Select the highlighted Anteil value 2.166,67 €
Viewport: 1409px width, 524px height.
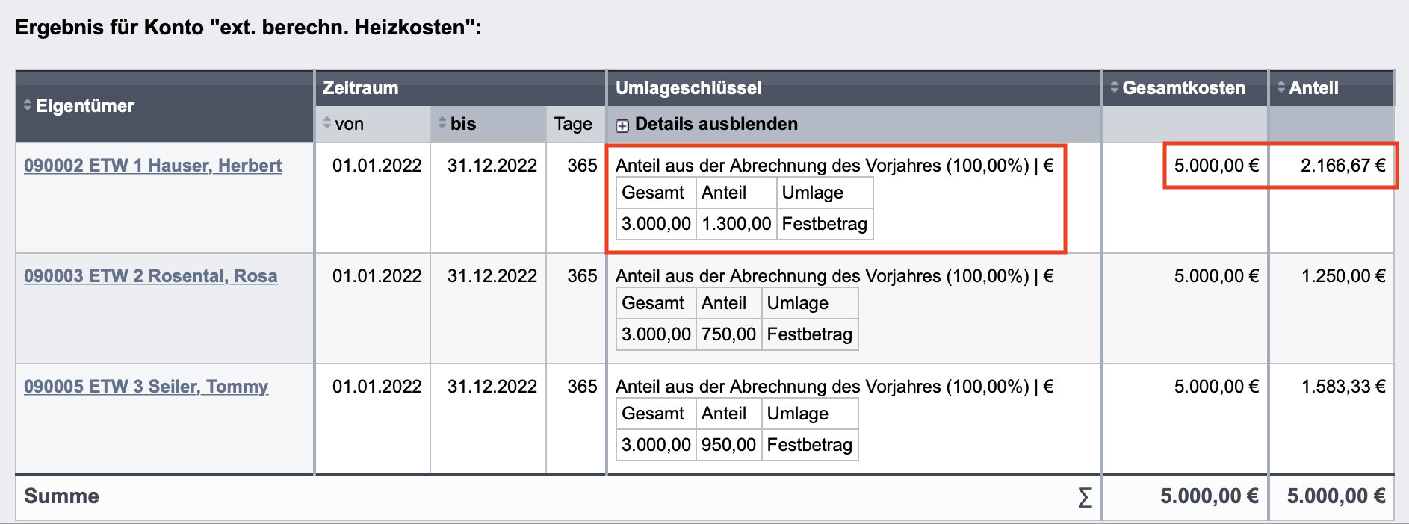click(x=1344, y=166)
